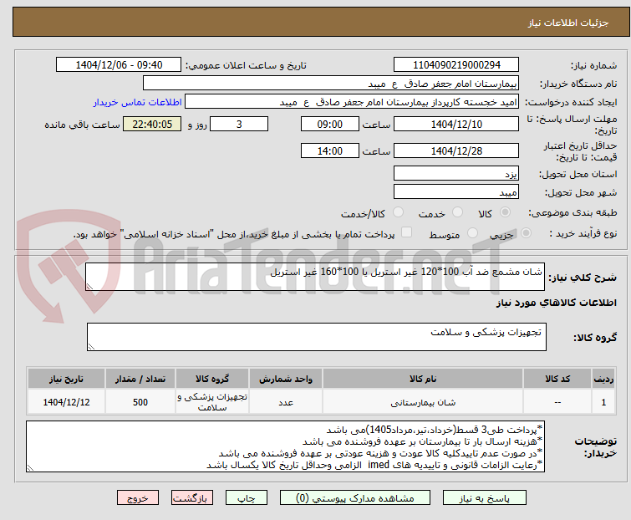Click resize handle of شرح کلی نیاز box

tap(89, 287)
